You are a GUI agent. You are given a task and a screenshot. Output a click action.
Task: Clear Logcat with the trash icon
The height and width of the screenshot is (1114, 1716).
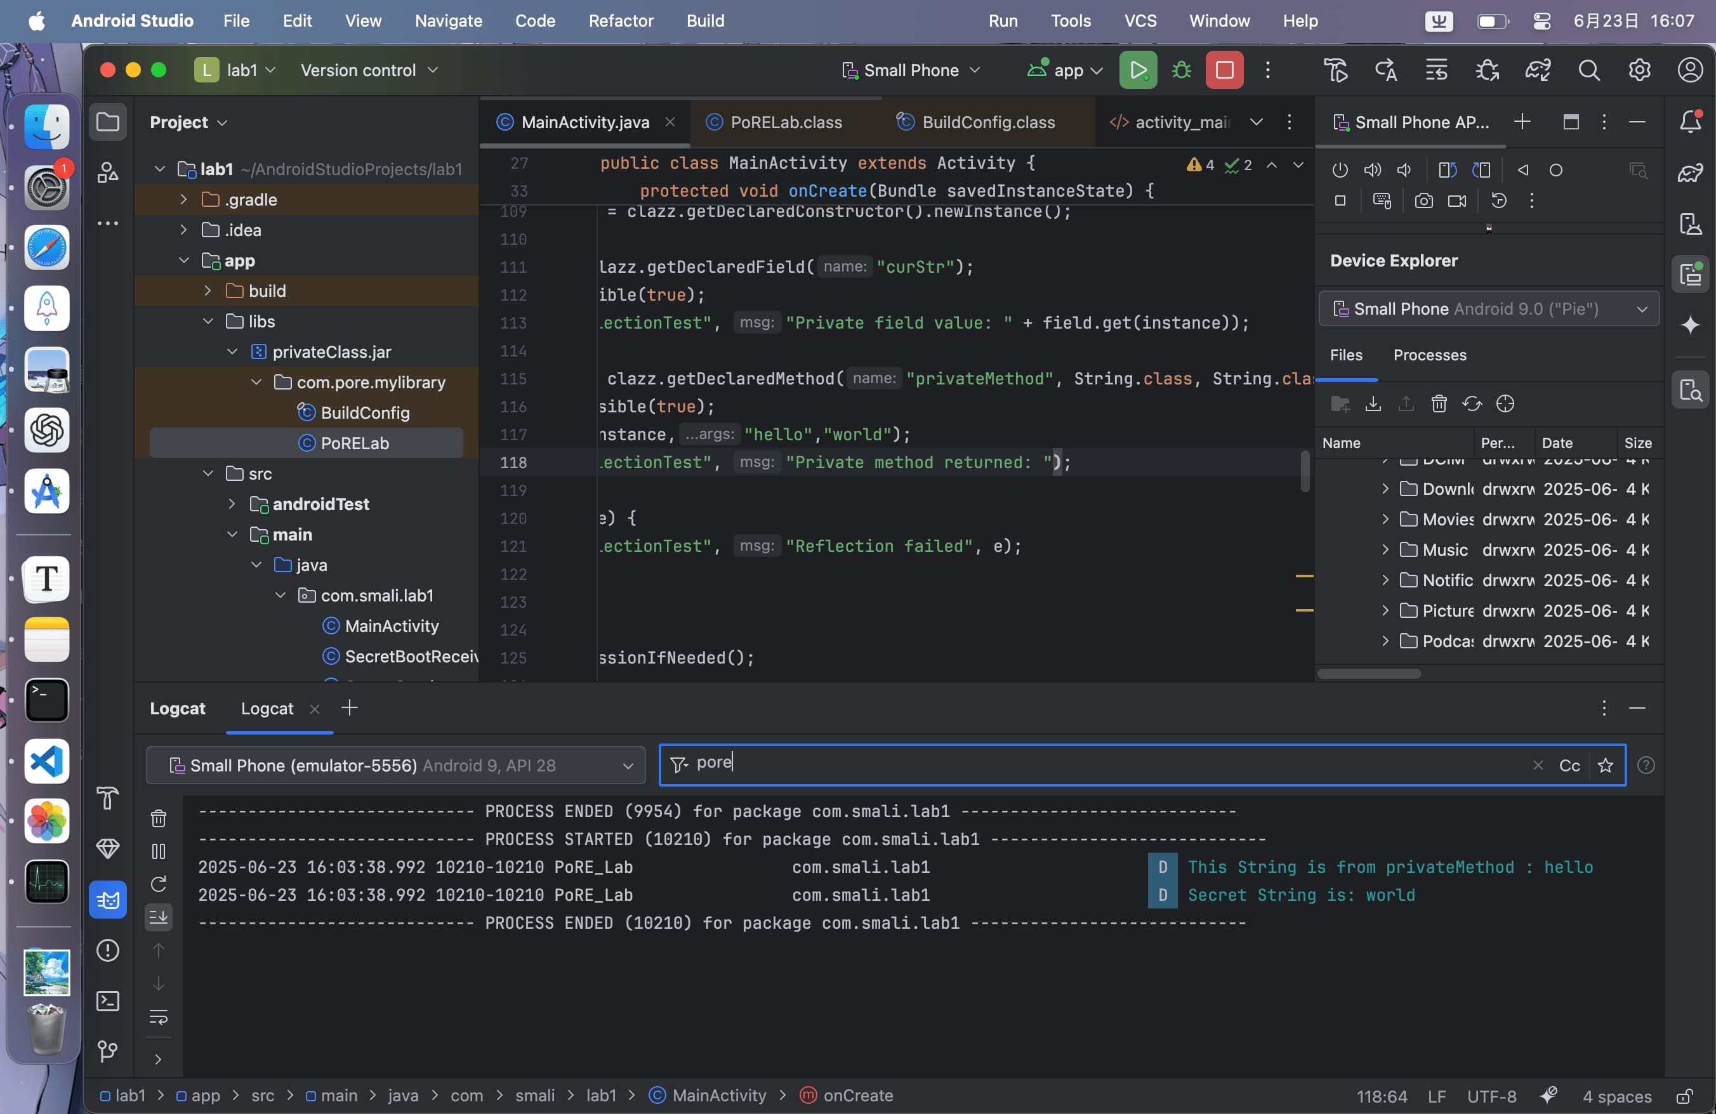point(159,818)
